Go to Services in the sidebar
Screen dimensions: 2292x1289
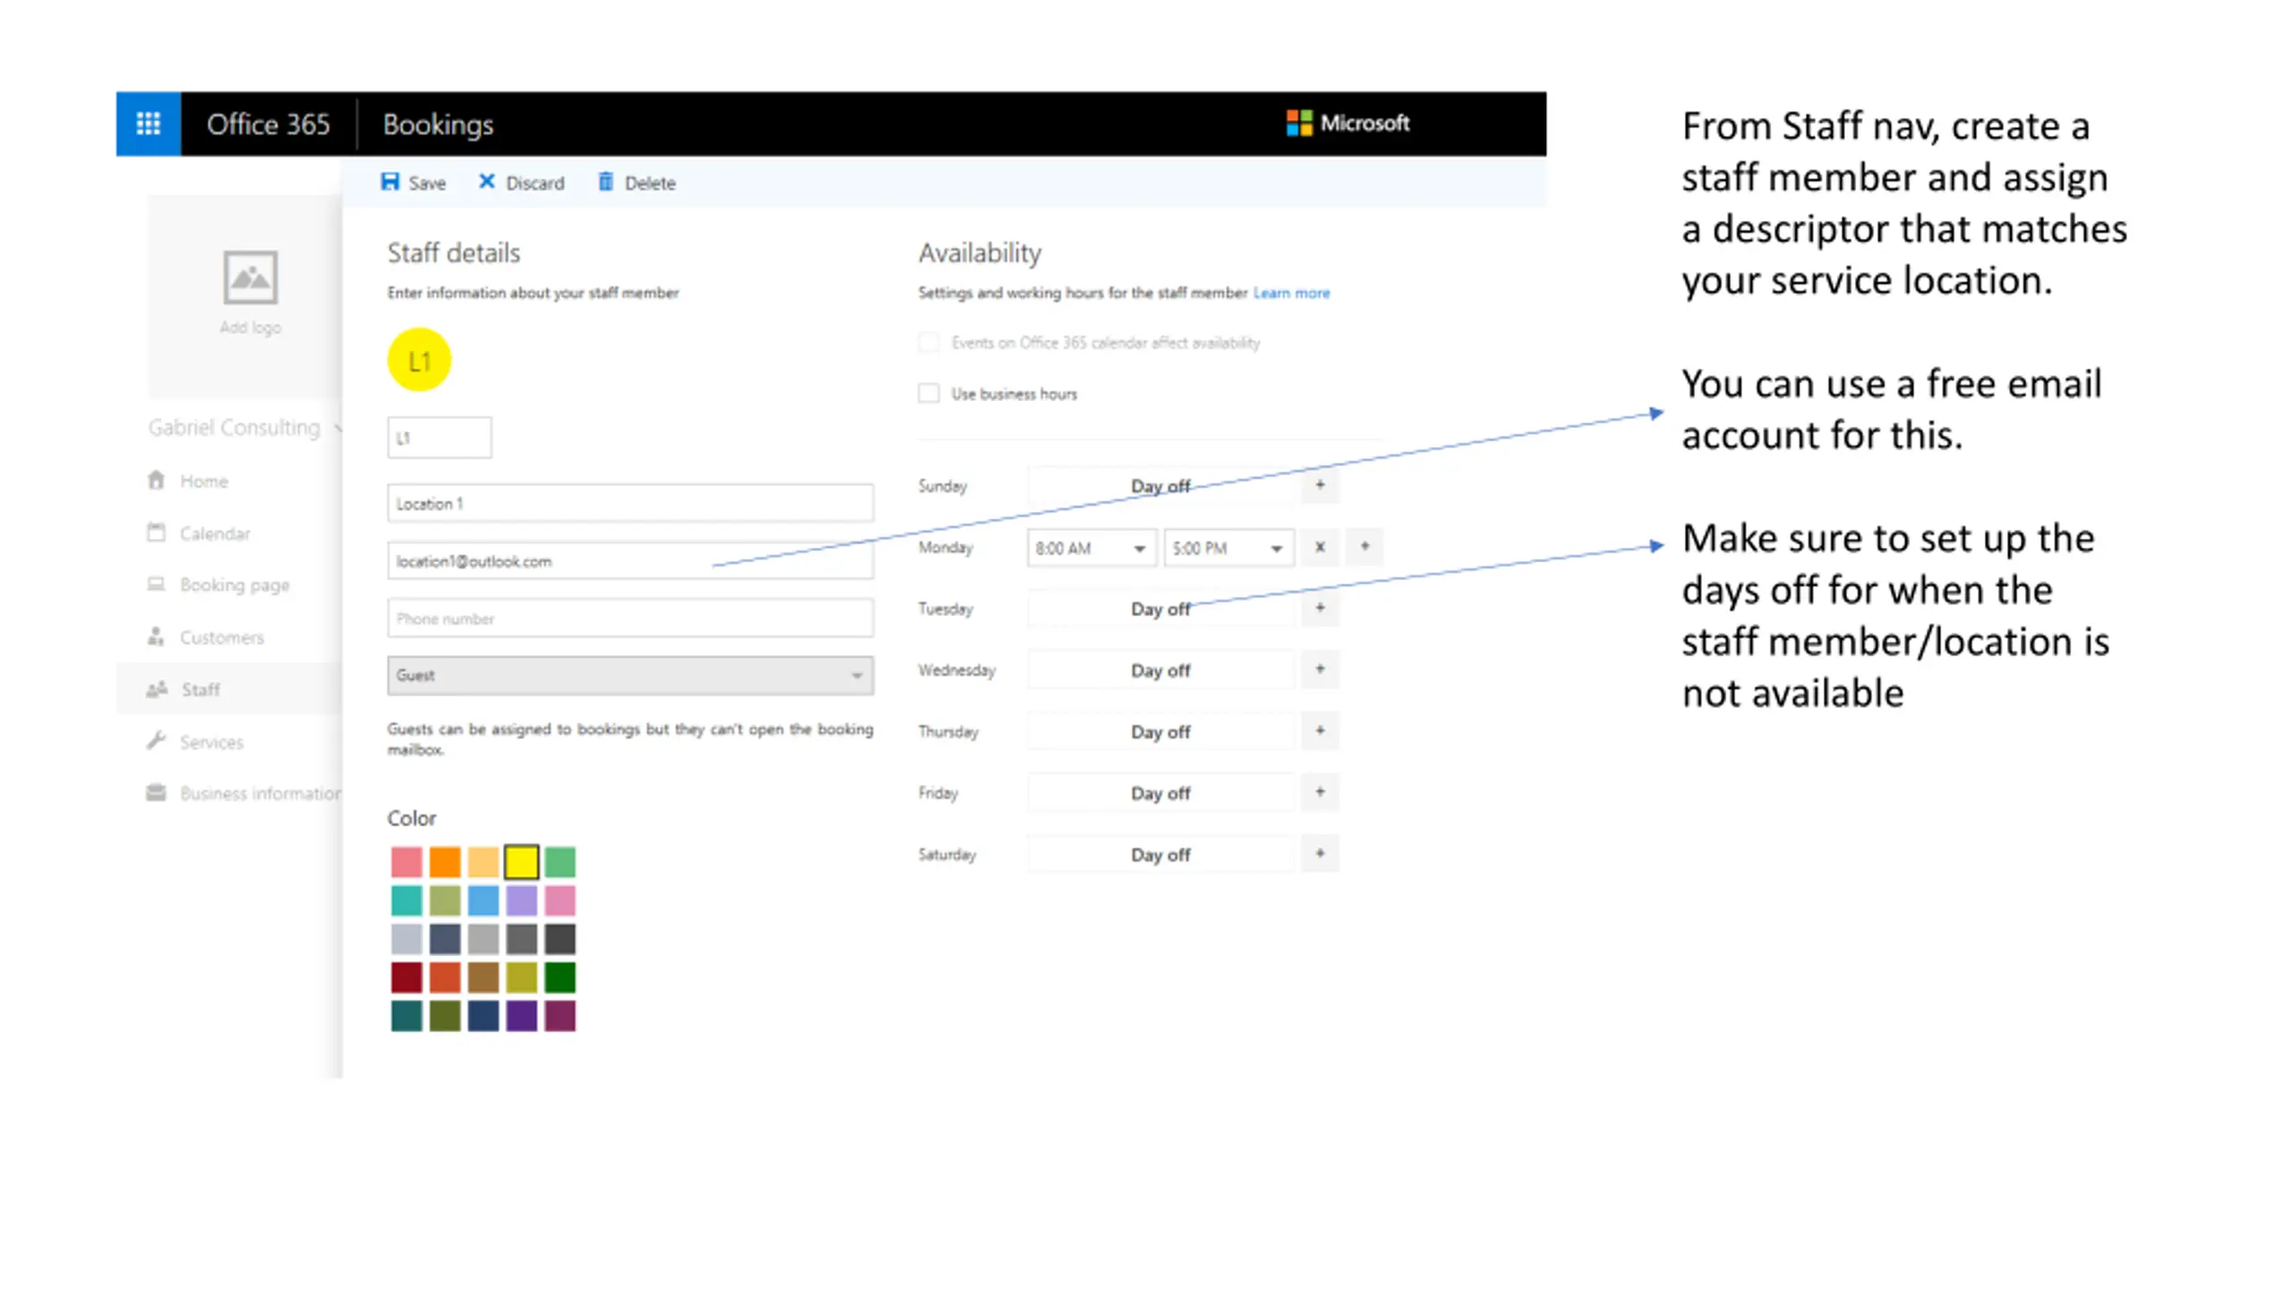[x=211, y=742]
